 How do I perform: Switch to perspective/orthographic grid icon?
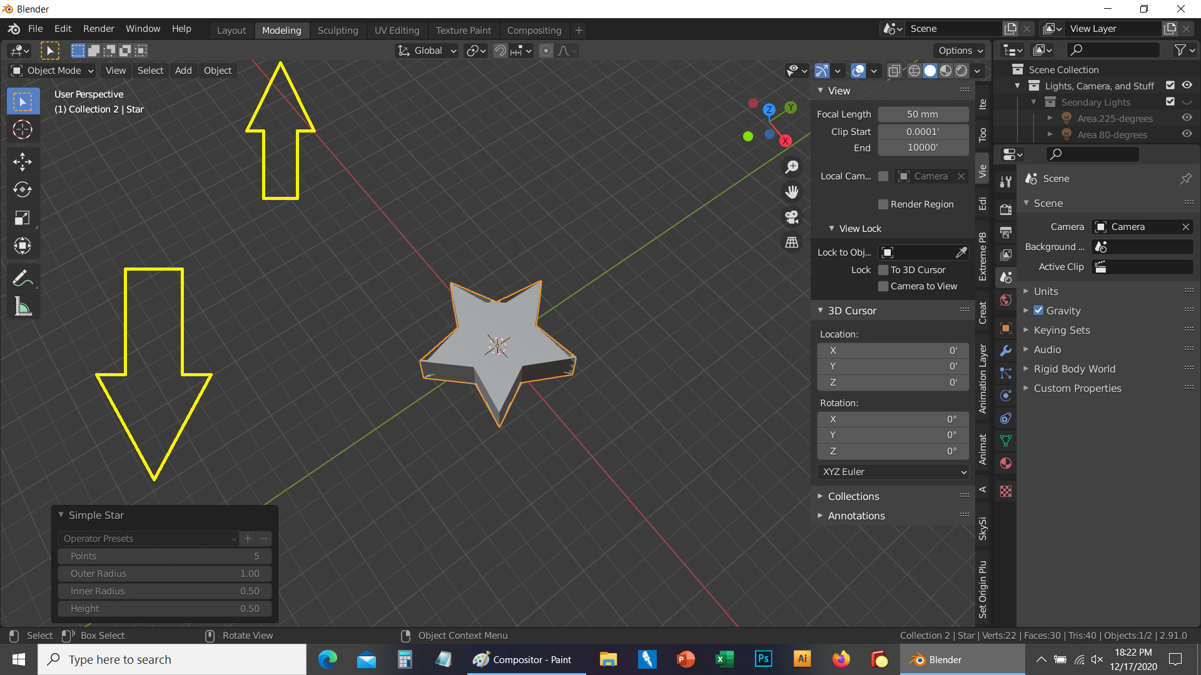[x=792, y=242]
